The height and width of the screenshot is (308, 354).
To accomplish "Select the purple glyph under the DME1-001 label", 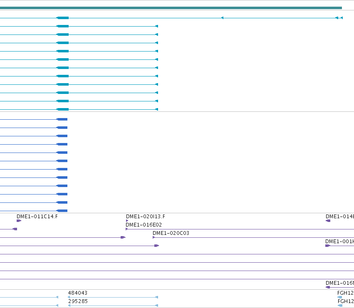I will pyautogui.click(x=328, y=246).
